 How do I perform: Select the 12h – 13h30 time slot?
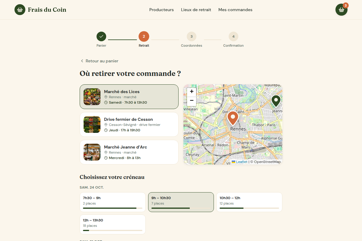[x=113, y=224]
